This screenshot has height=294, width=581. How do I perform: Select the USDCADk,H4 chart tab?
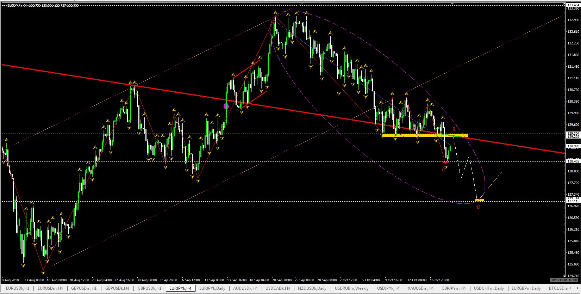[277, 288]
